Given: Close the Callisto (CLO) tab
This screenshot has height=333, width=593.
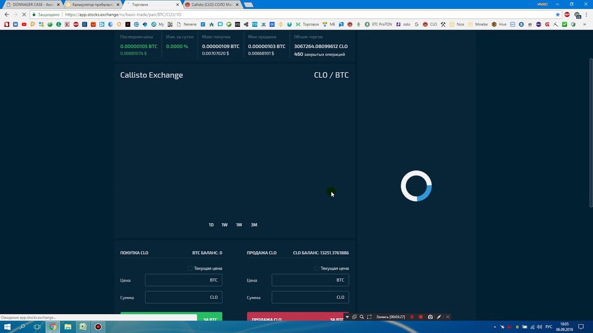Looking at the screenshot, I should (x=237, y=5).
